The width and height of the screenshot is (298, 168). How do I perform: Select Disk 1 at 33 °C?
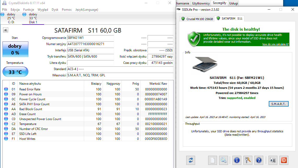click(33, 18)
